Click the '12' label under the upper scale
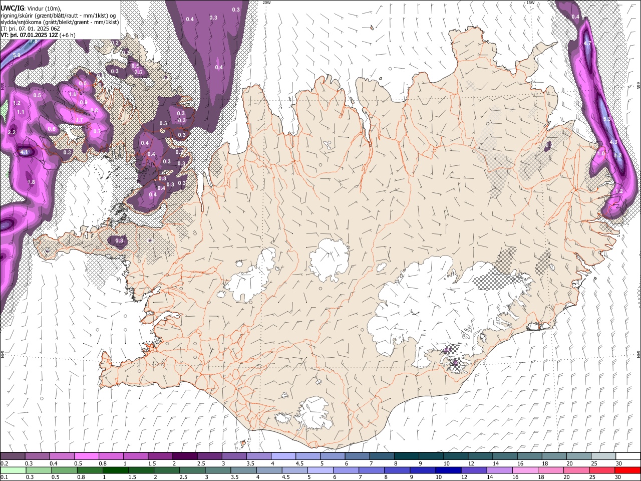The width and height of the screenshot is (641, 481). tap(471, 463)
